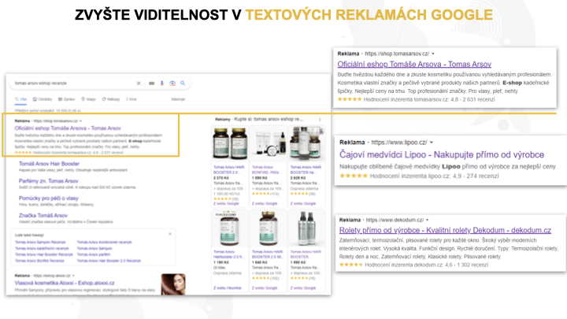The height and width of the screenshot is (319, 567).
Task: Open 'Tomáš Arsov Hair Booster' sitelink
Action: point(49,164)
